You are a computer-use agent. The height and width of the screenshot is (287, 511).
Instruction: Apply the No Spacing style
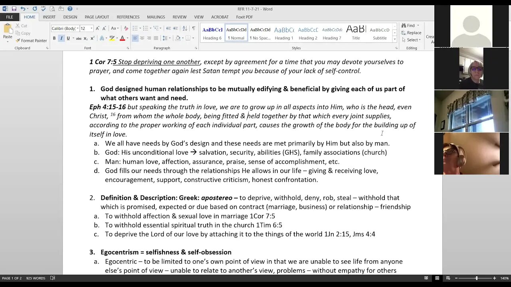[260, 33]
